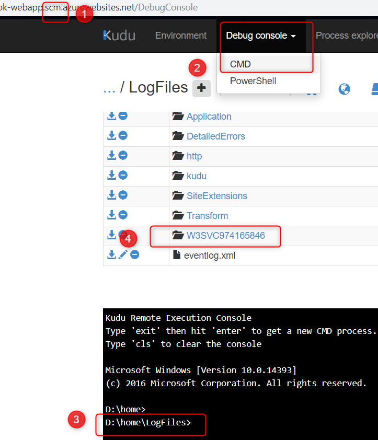This screenshot has width=378, height=440.
Task: Click the eventlog.xml file name
Action: 210,256
